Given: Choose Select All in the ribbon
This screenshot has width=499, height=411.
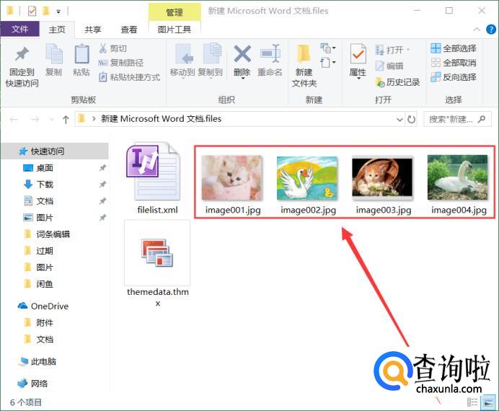Looking at the screenshot, I should click(x=453, y=48).
